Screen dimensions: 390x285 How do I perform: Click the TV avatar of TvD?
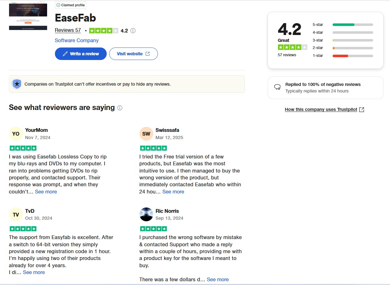pyautogui.click(x=16, y=215)
